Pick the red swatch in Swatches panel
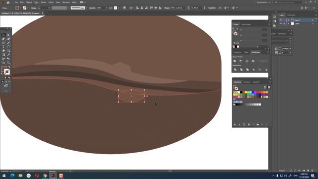This screenshot has height=179, width=318. pos(244,92)
